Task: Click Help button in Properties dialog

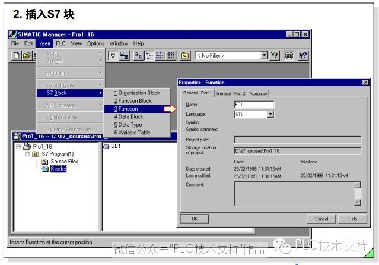Action: click(352, 219)
